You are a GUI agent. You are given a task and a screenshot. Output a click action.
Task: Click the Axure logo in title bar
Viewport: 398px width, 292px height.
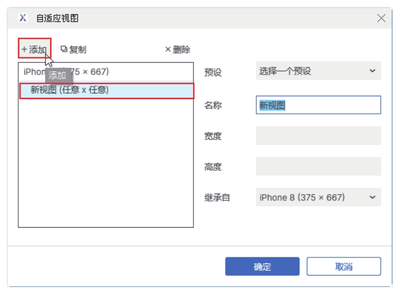pyautogui.click(x=23, y=18)
